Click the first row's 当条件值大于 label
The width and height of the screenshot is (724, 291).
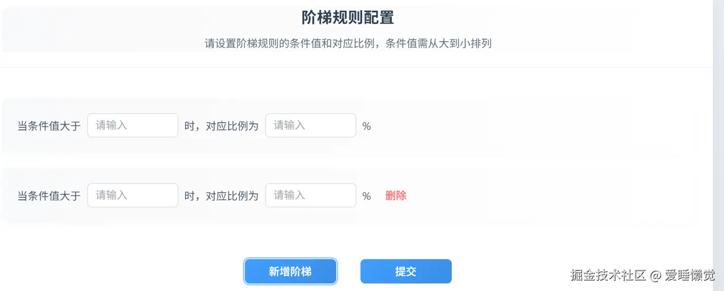coord(49,126)
